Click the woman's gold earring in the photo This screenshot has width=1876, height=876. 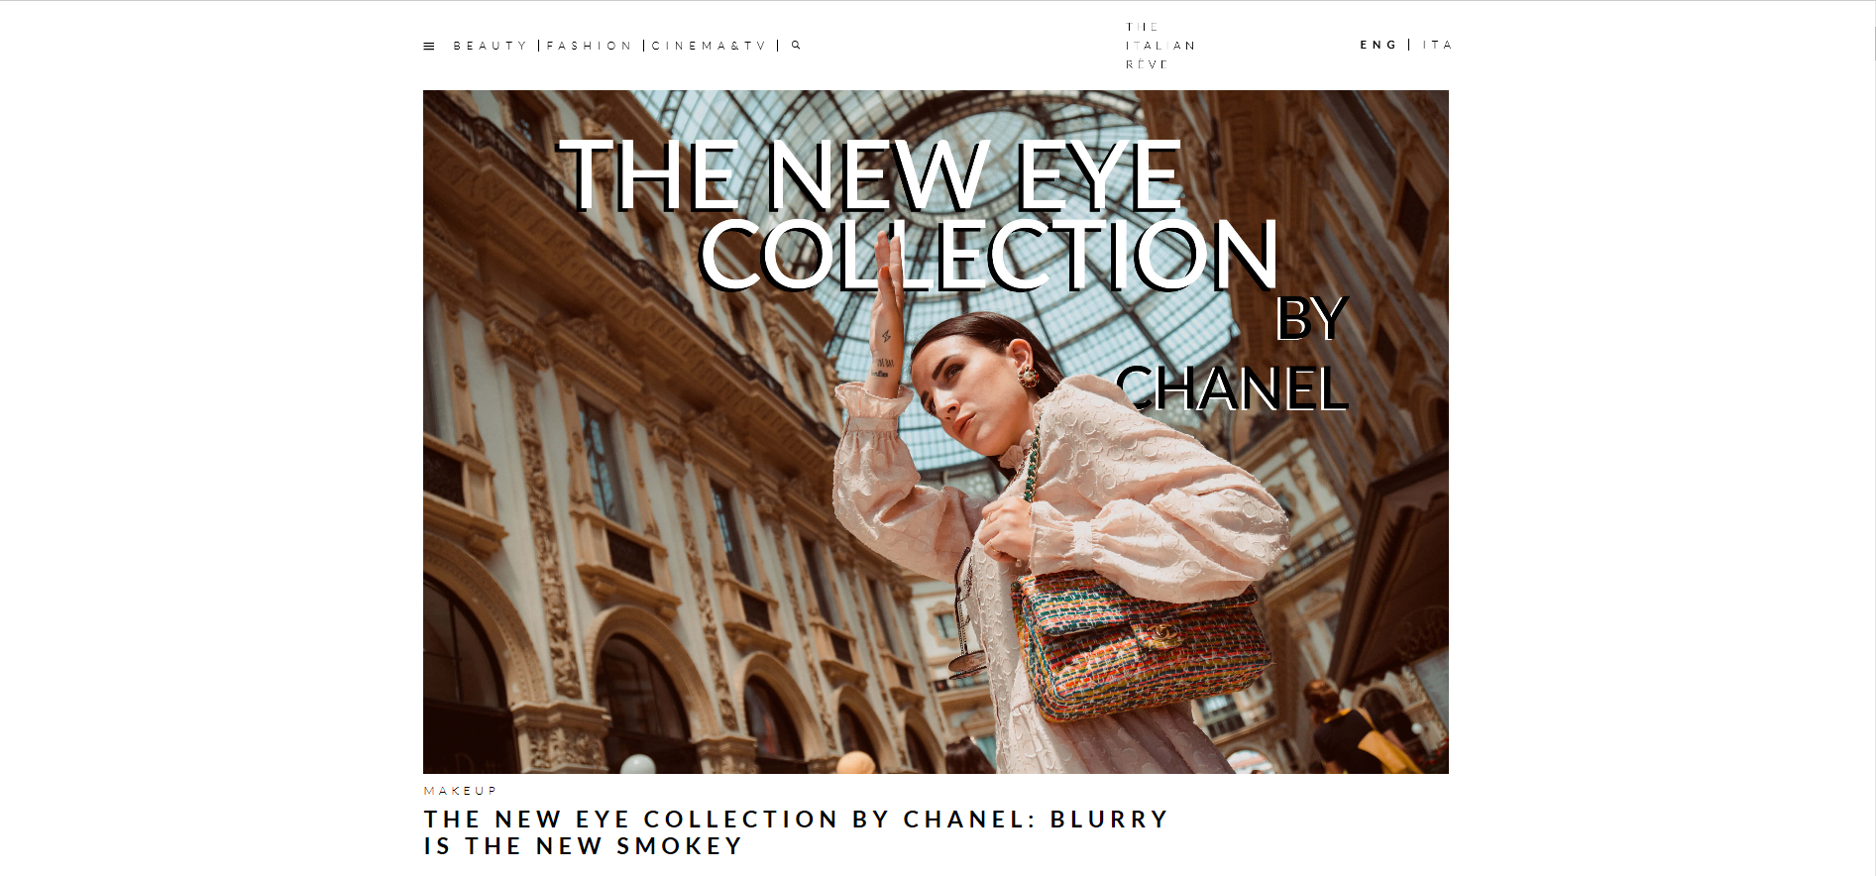pyautogui.click(x=1029, y=377)
